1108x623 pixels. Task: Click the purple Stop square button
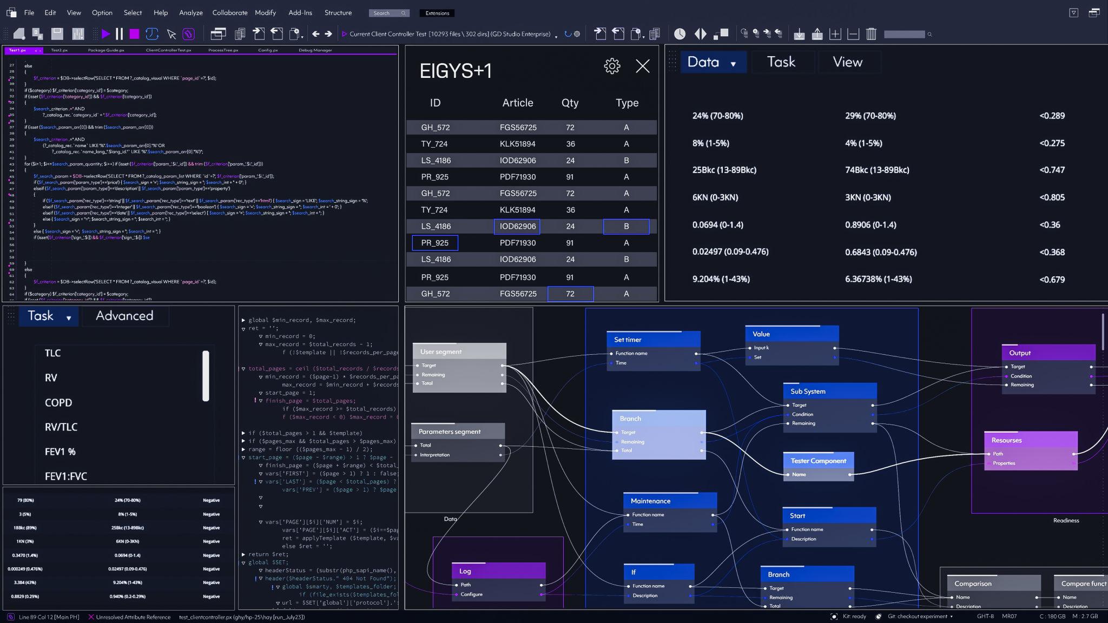(134, 34)
